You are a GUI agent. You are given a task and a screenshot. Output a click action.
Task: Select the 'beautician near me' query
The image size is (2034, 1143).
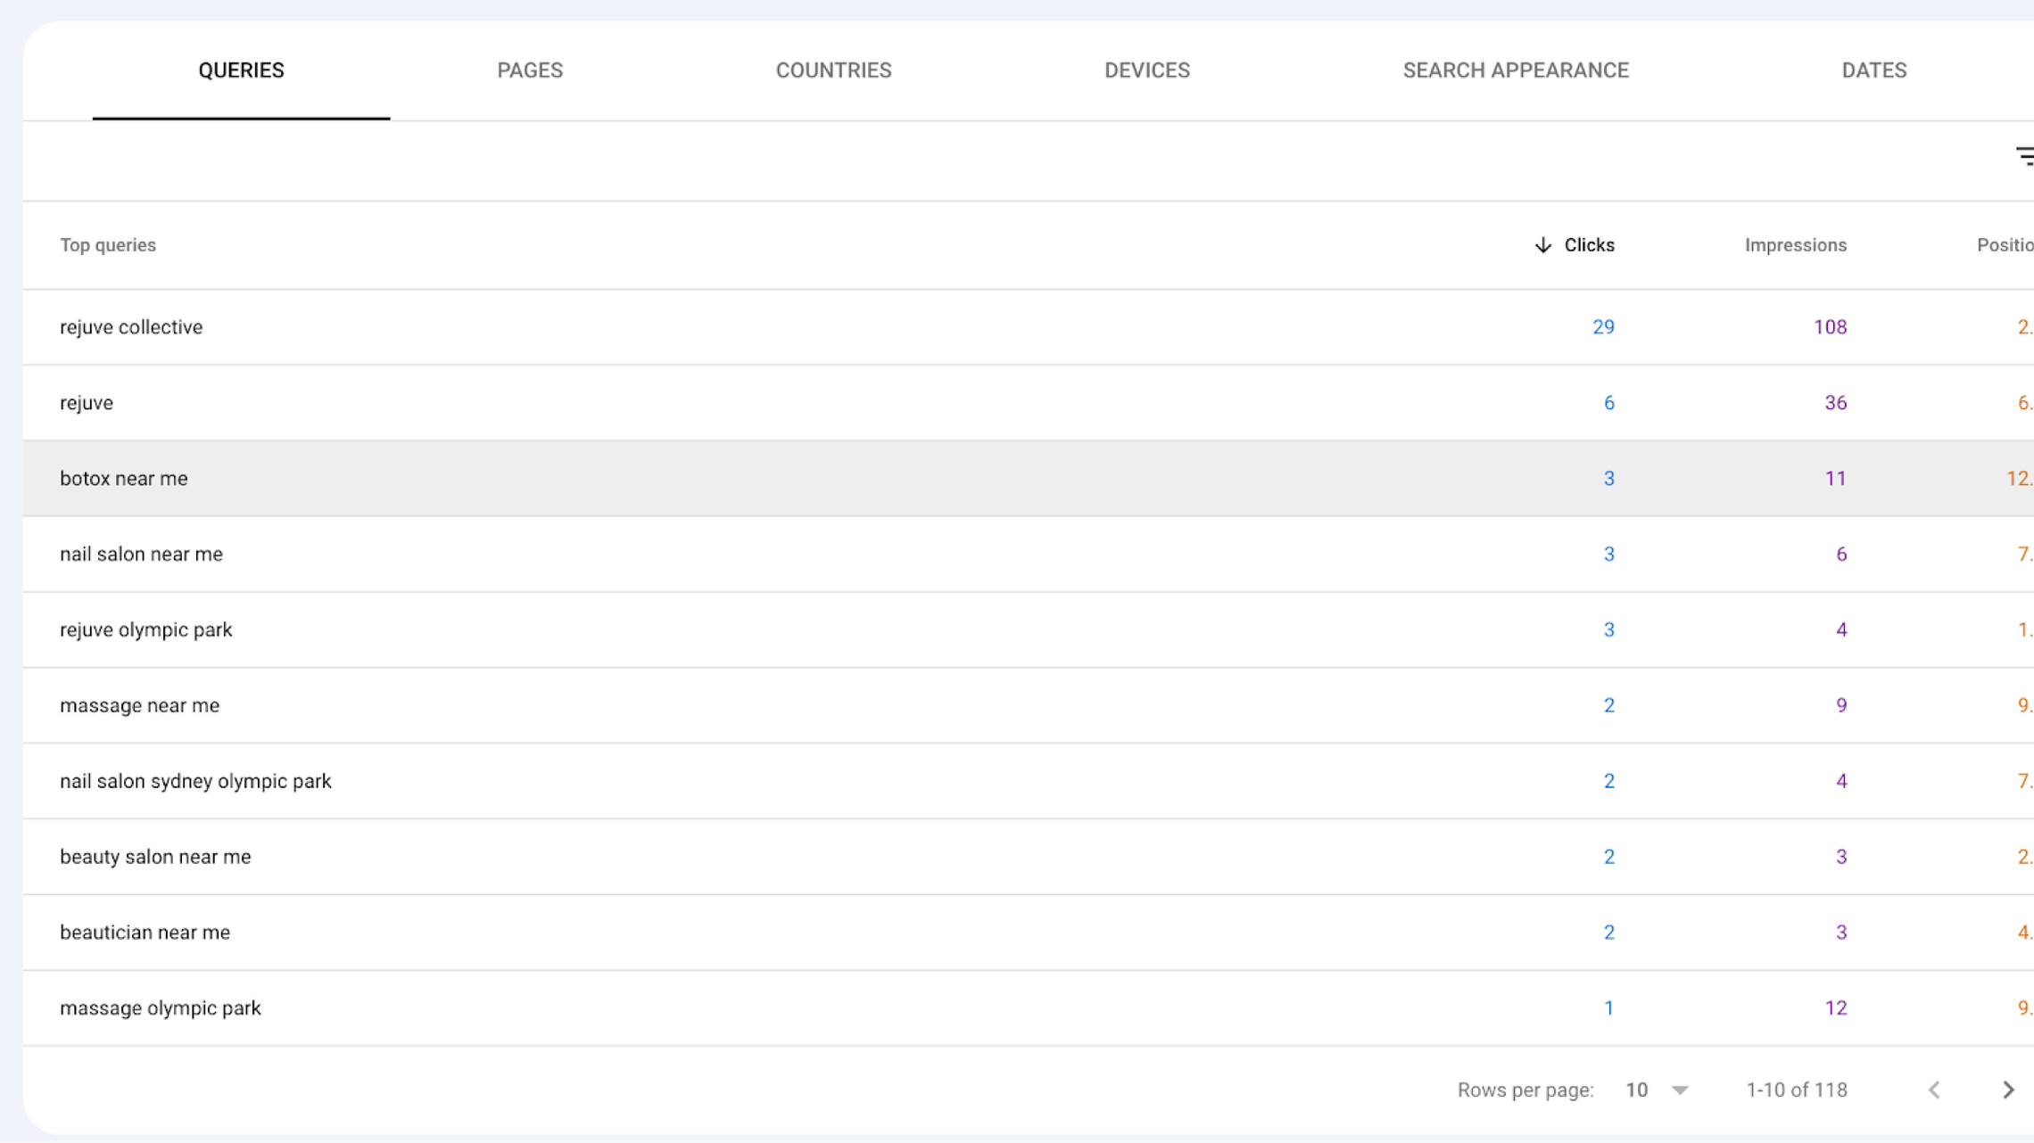pyautogui.click(x=145, y=932)
